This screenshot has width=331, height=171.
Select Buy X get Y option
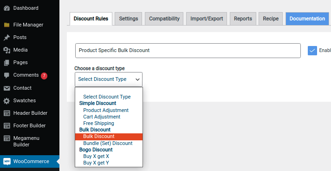[x=109, y=163]
